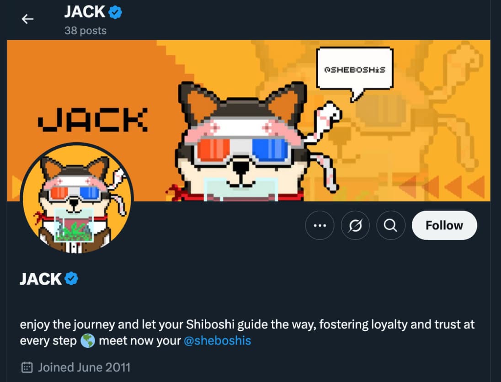Click the calendar icon next to Joined

coord(27,367)
